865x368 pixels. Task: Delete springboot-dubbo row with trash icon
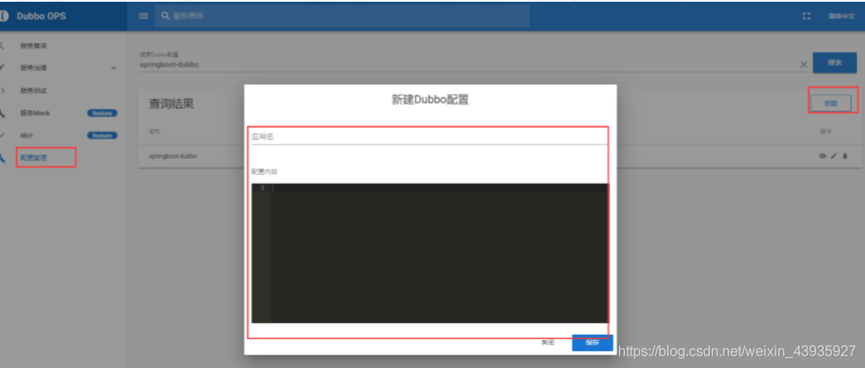844,156
